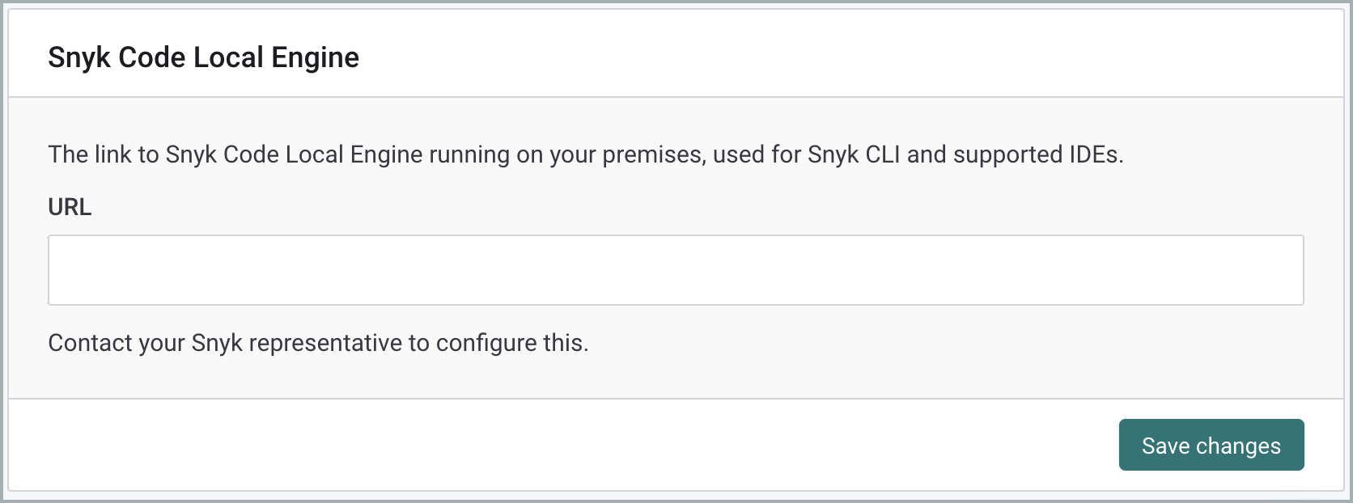The image size is (1353, 503).
Task: Click the teal Save changes button
Action: pos(1211,445)
